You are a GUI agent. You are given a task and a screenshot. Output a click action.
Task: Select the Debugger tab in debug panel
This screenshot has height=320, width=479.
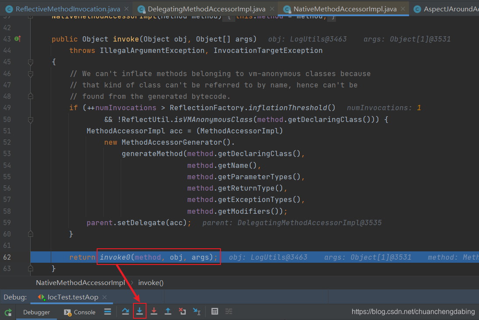tap(36, 312)
